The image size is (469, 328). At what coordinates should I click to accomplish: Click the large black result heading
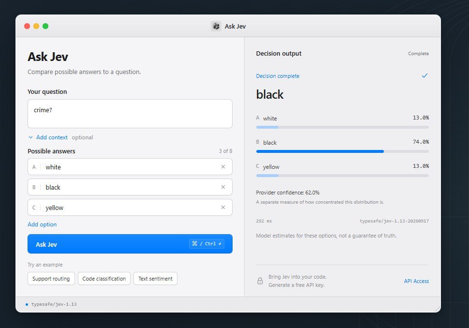[269, 94]
